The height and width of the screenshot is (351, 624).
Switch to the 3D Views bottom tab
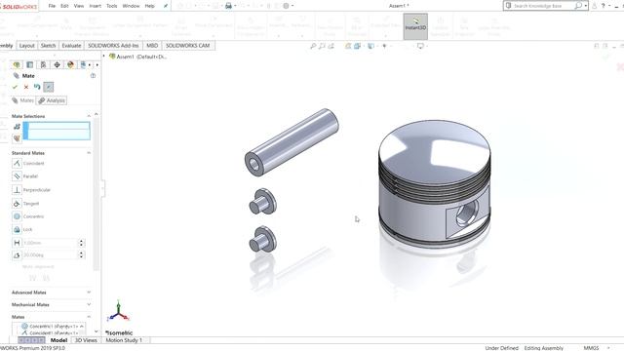86,340
